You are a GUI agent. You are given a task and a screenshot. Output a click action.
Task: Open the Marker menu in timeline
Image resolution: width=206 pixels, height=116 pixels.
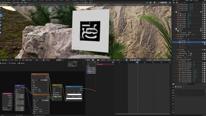[118, 60]
